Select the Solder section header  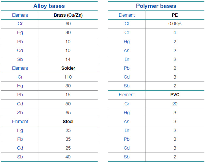68,68
